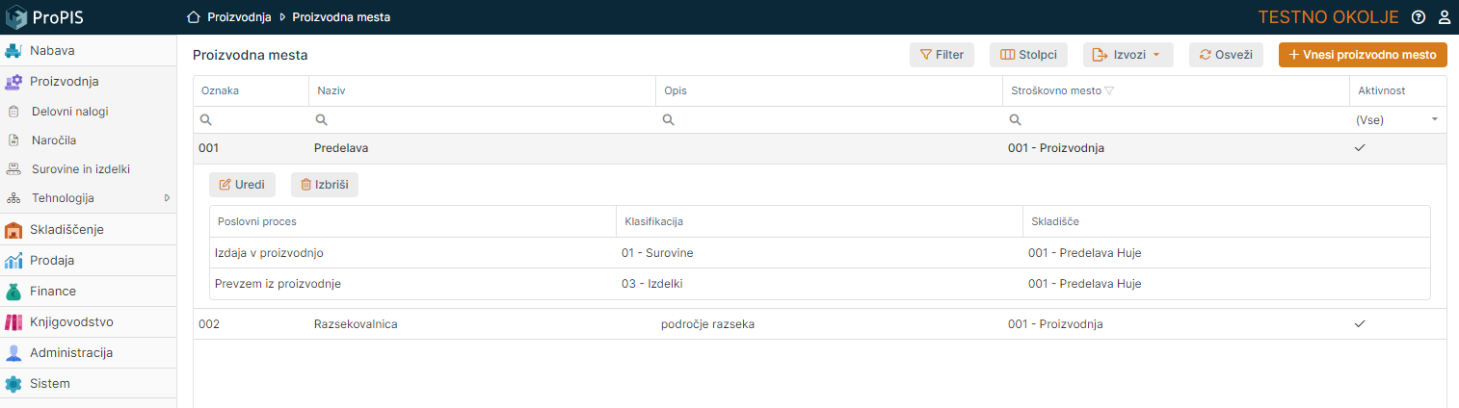The image size is (1459, 408).
Task: Open the Aktivnost (Vse) filter dropdown
Action: tap(1396, 119)
